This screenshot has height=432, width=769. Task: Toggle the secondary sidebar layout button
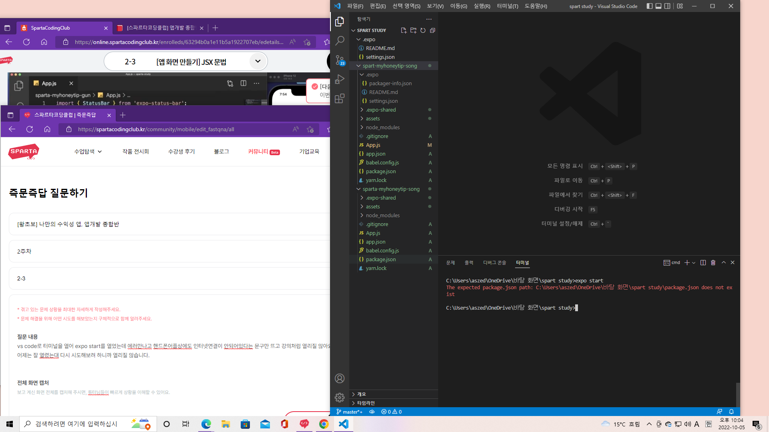pos(667,6)
